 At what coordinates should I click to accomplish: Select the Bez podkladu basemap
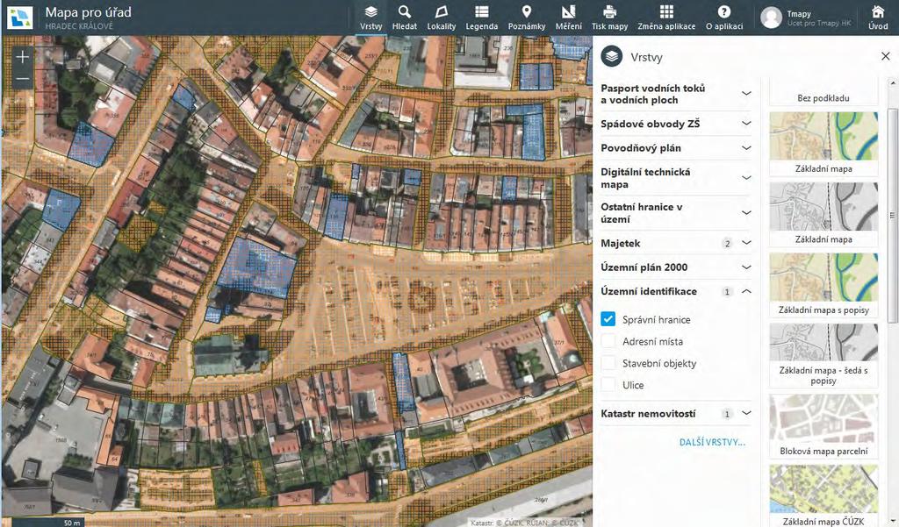pos(823,91)
